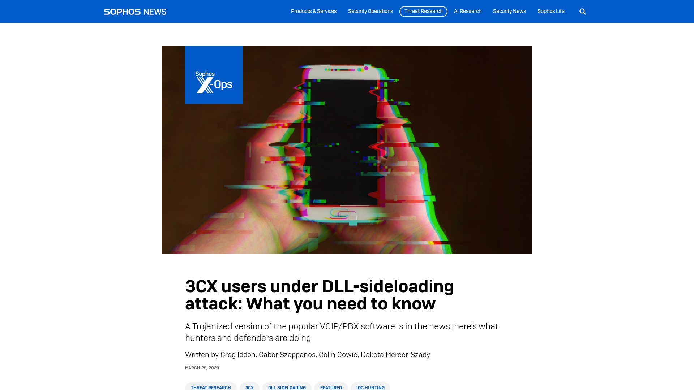Open the Products & Services menu
The image size is (694, 390).
(314, 12)
